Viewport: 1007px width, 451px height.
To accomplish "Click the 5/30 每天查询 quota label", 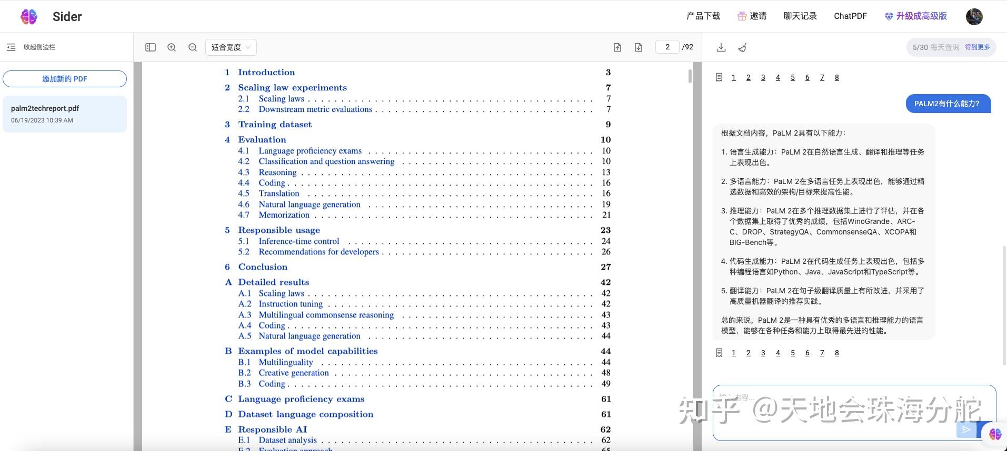I will pos(936,47).
